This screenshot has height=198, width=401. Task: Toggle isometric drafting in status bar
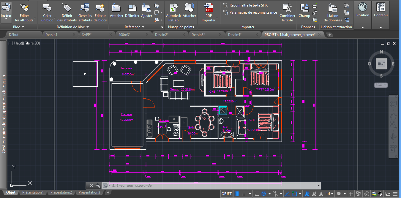[276, 194]
